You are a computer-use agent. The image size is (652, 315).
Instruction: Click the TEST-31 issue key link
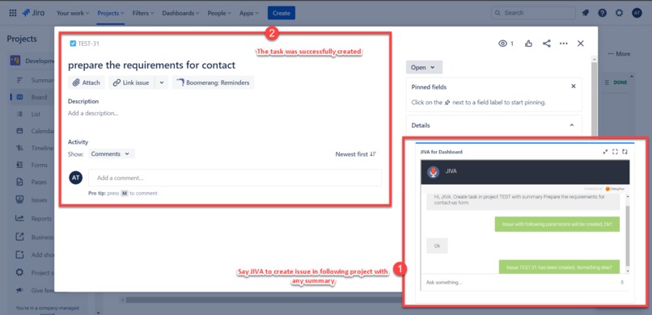[88, 44]
